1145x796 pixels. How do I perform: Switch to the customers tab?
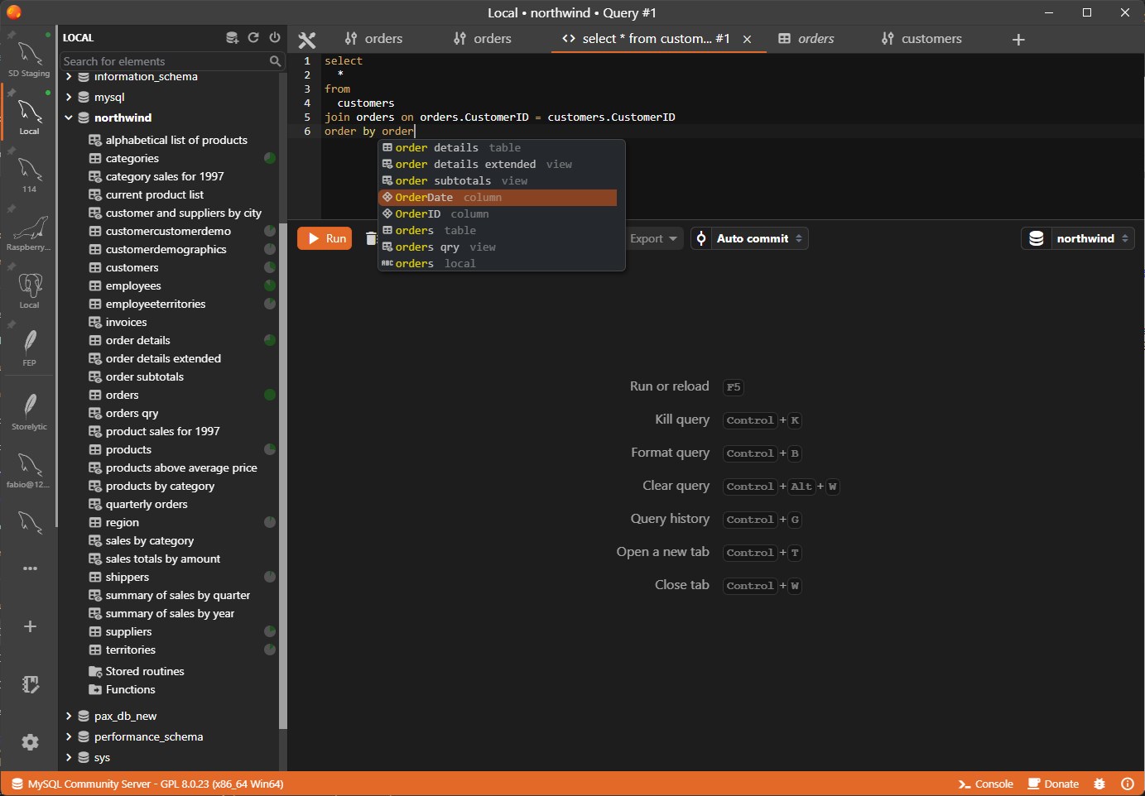point(921,39)
